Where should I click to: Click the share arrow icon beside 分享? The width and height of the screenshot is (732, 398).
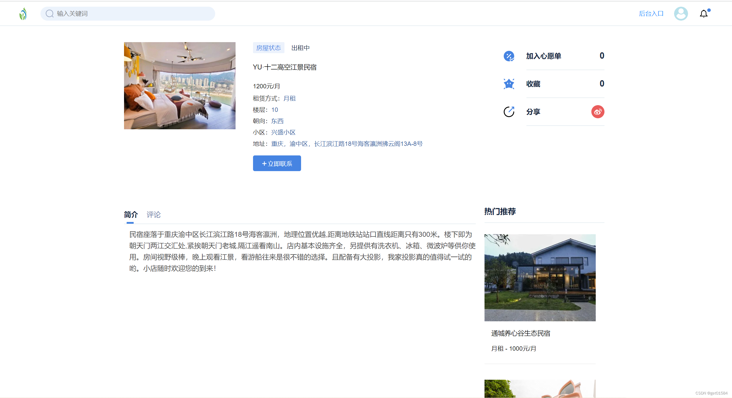[509, 112]
